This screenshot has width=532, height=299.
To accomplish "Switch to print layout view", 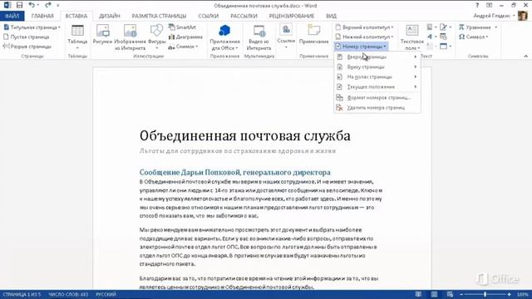I will [x=434, y=294].
